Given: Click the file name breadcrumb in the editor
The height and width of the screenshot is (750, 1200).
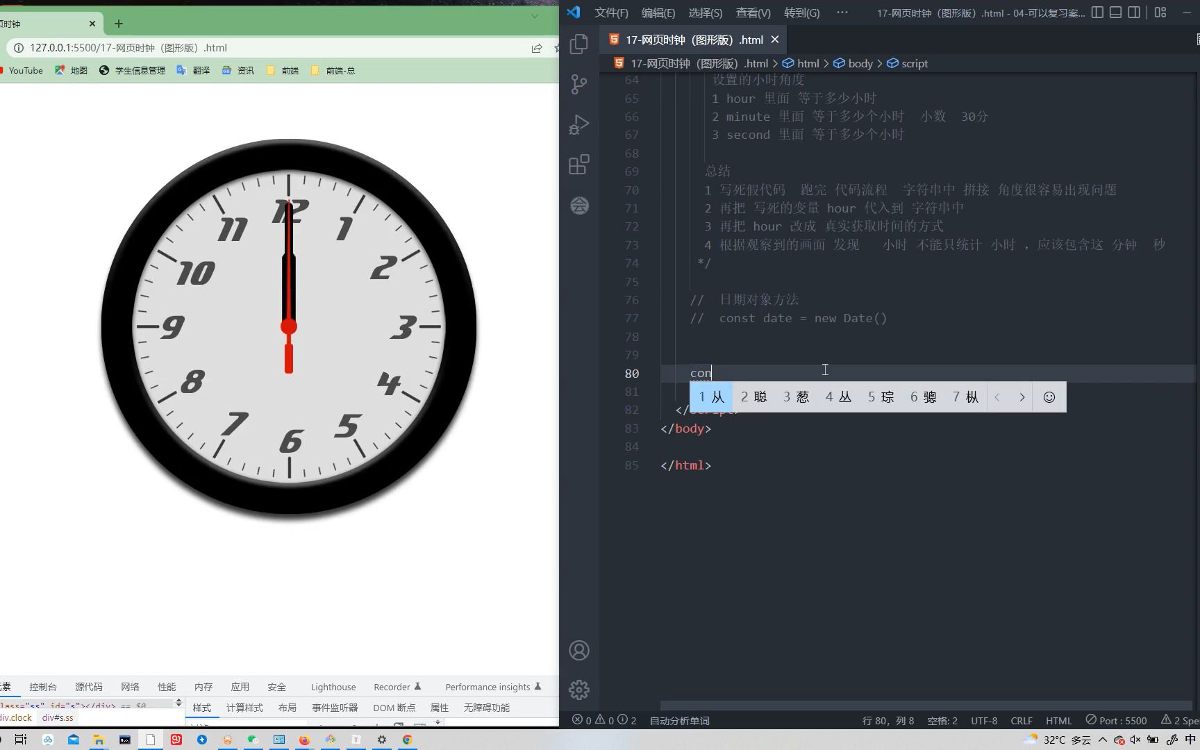Looking at the screenshot, I should [691, 63].
